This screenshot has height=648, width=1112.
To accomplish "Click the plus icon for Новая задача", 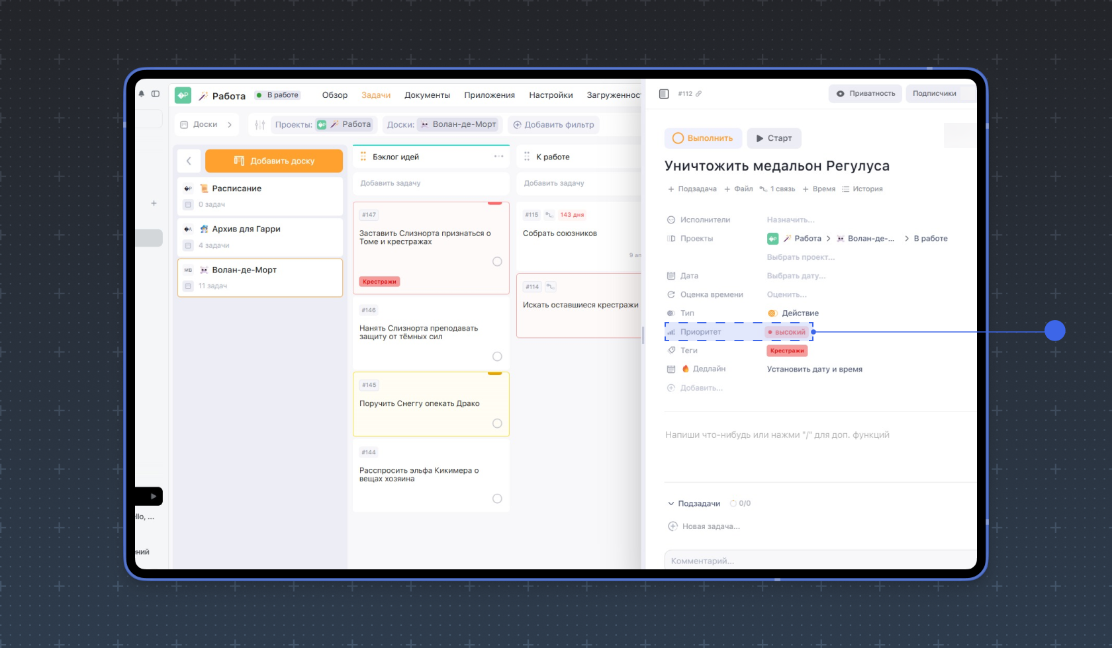I will tap(672, 526).
